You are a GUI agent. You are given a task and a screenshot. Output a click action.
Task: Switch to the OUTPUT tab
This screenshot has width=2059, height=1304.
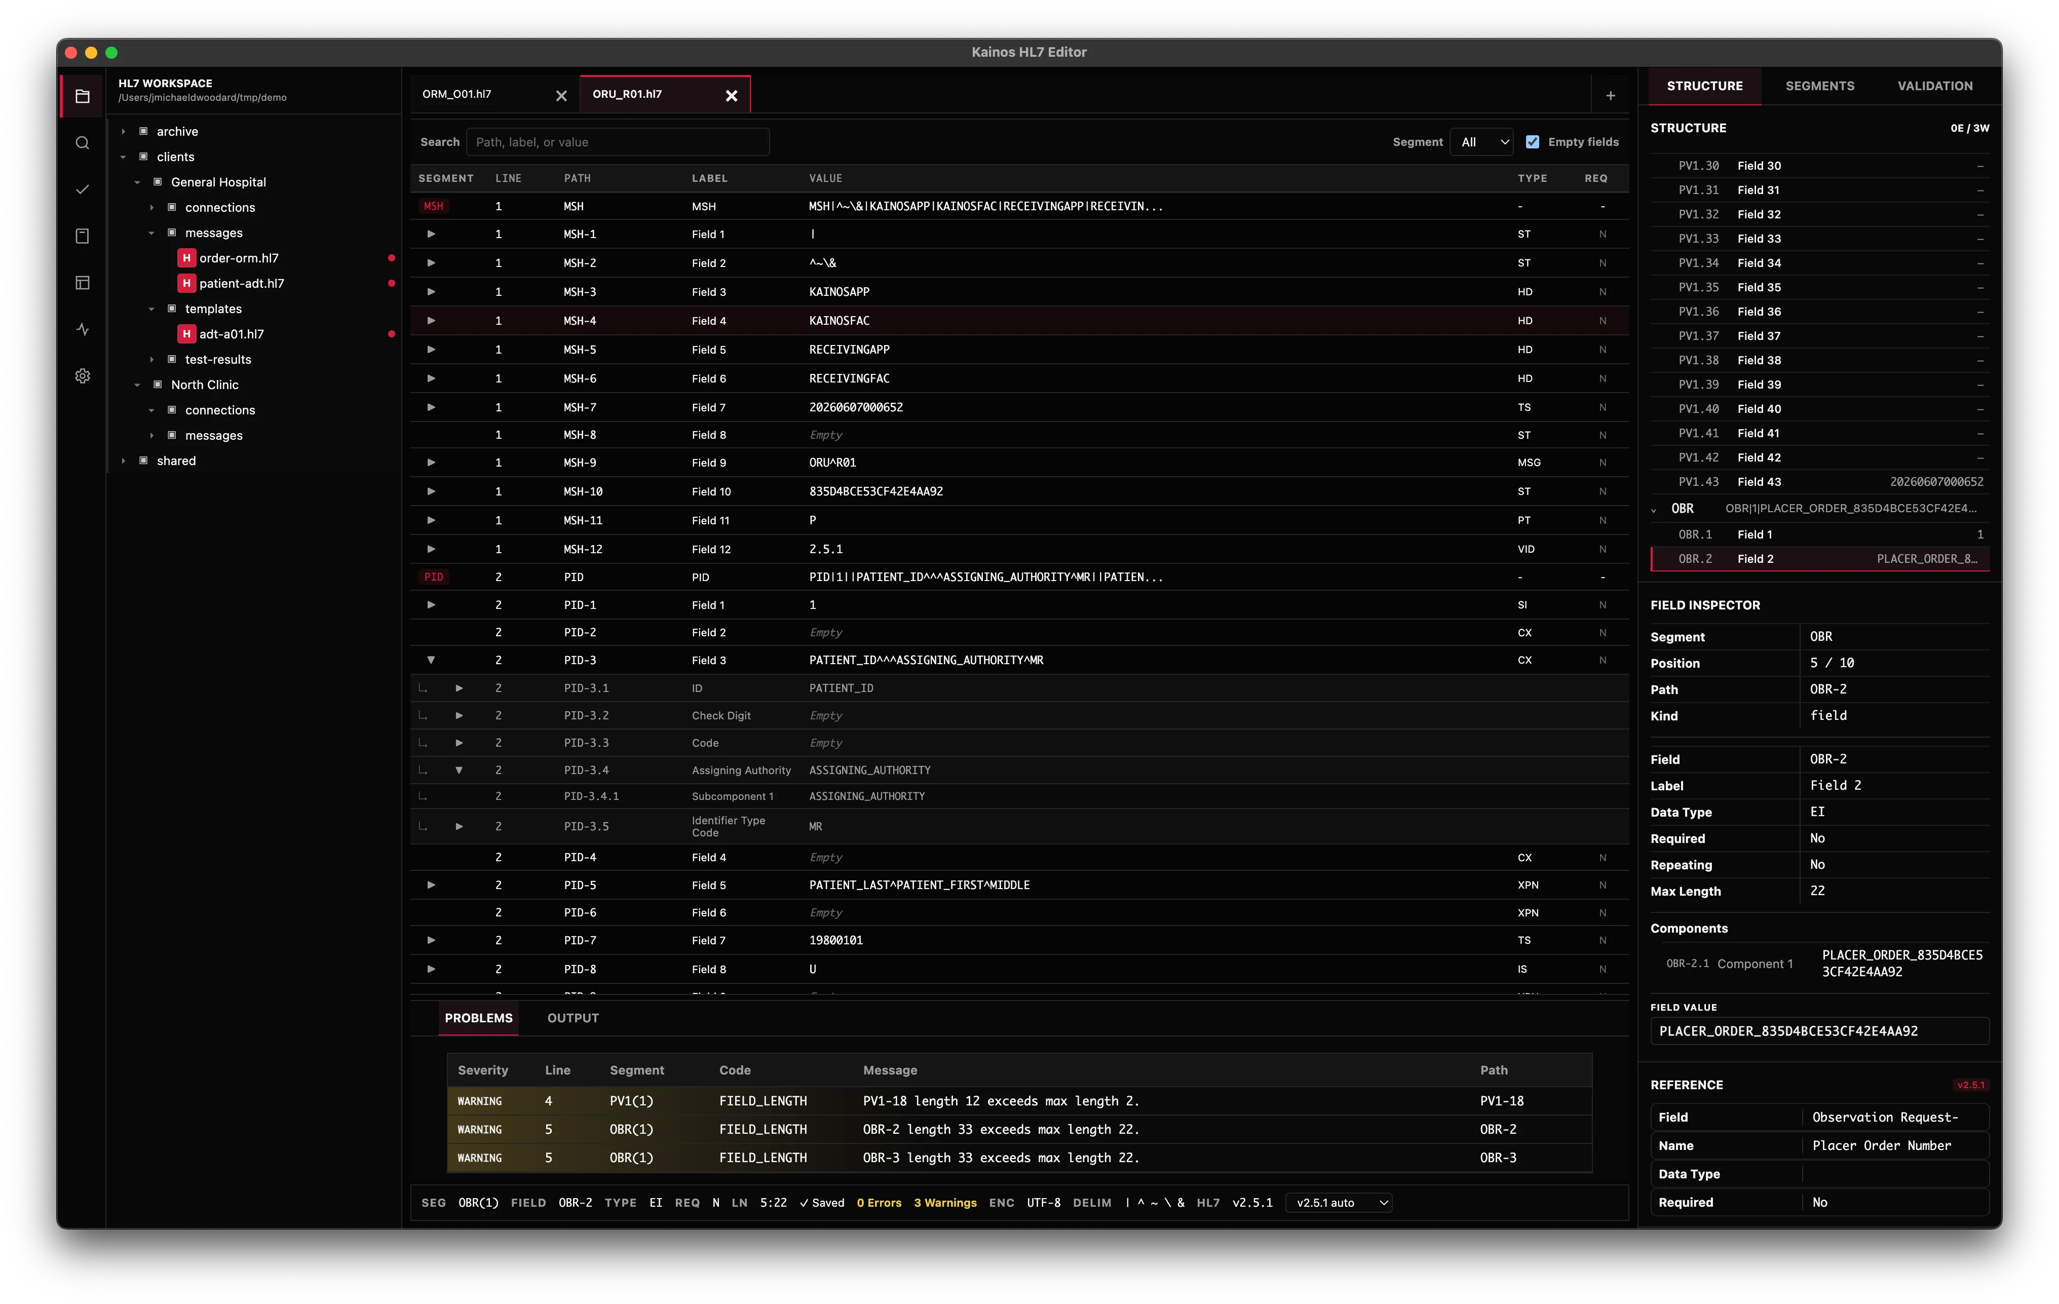tap(573, 1018)
